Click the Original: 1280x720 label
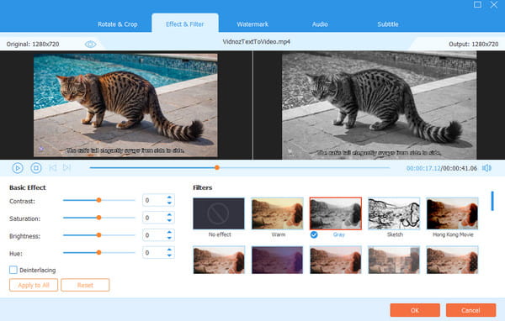The height and width of the screenshot is (321, 505). 33,44
